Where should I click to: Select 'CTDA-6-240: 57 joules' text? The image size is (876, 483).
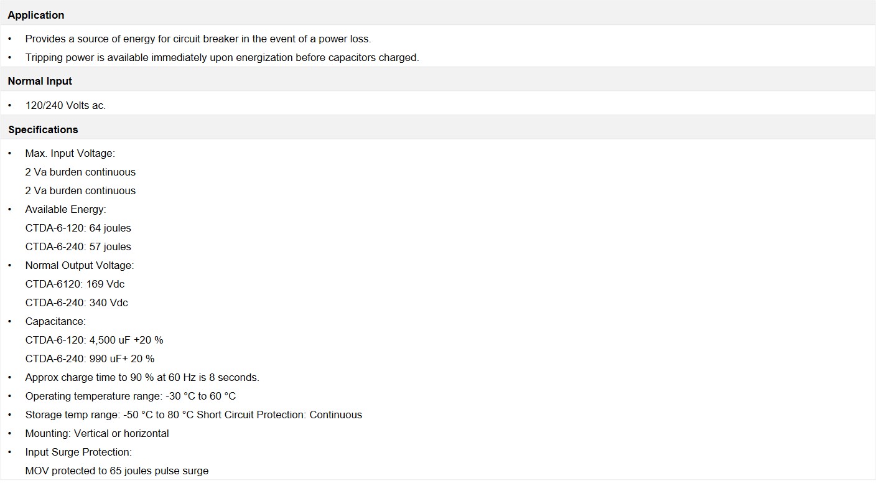pos(78,246)
